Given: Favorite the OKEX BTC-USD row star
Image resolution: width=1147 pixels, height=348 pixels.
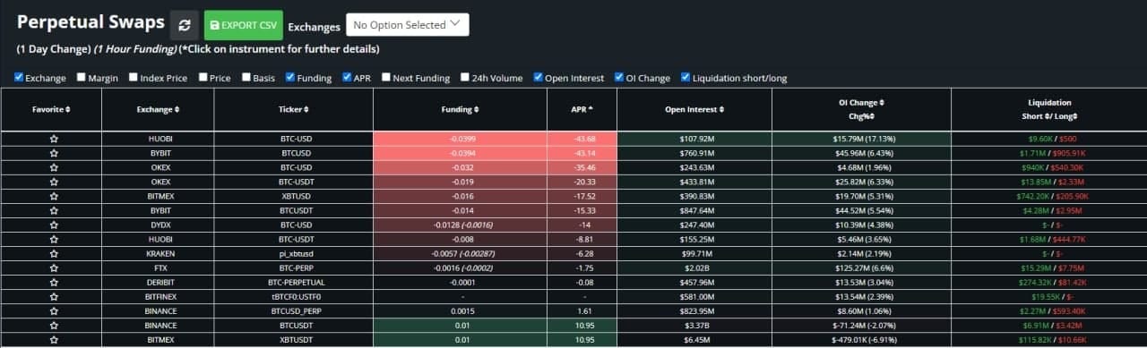Looking at the screenshot, I should point(54,167).
